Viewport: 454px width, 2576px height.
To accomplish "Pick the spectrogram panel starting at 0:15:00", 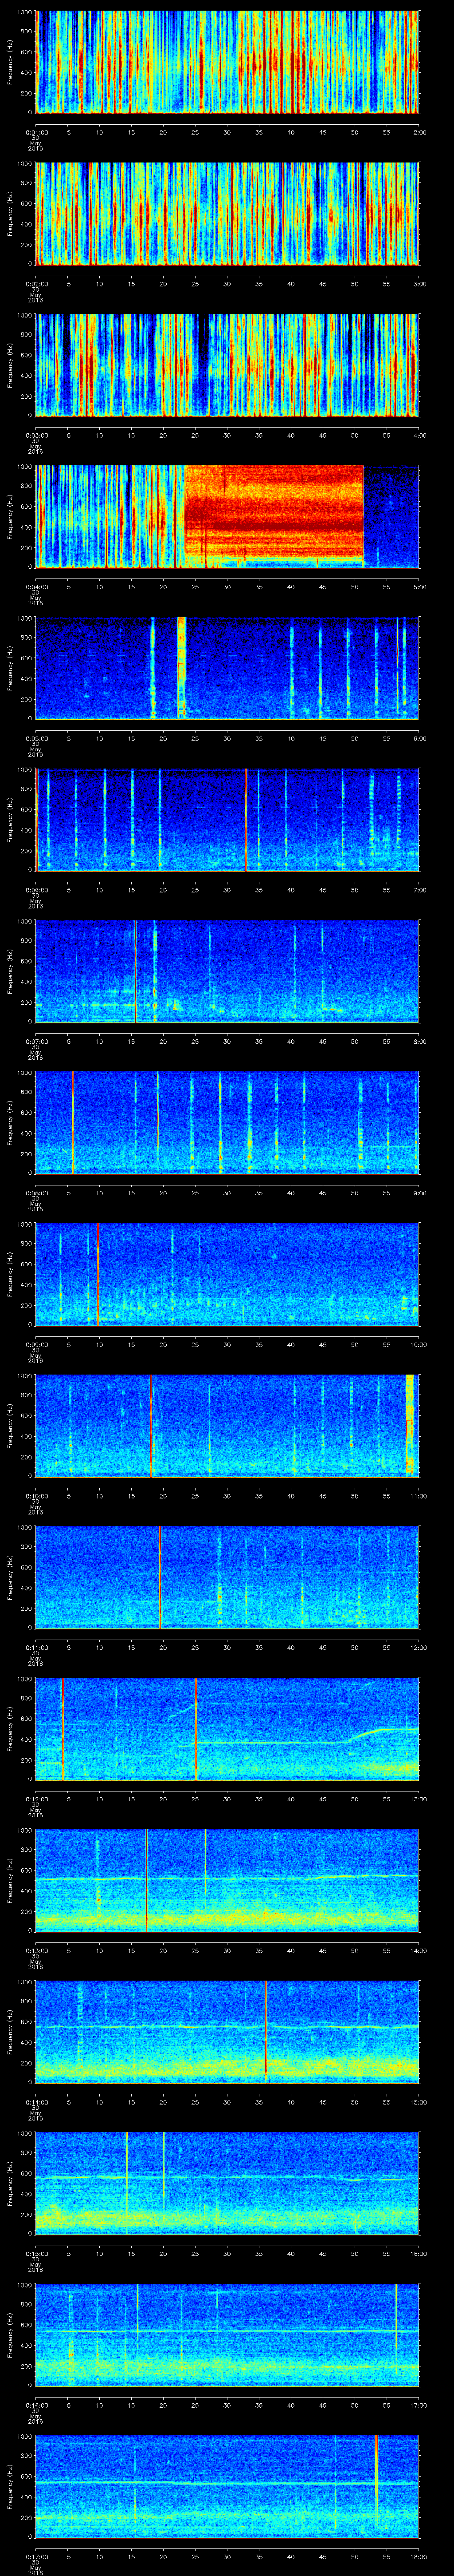I will tap(227, 2183).
